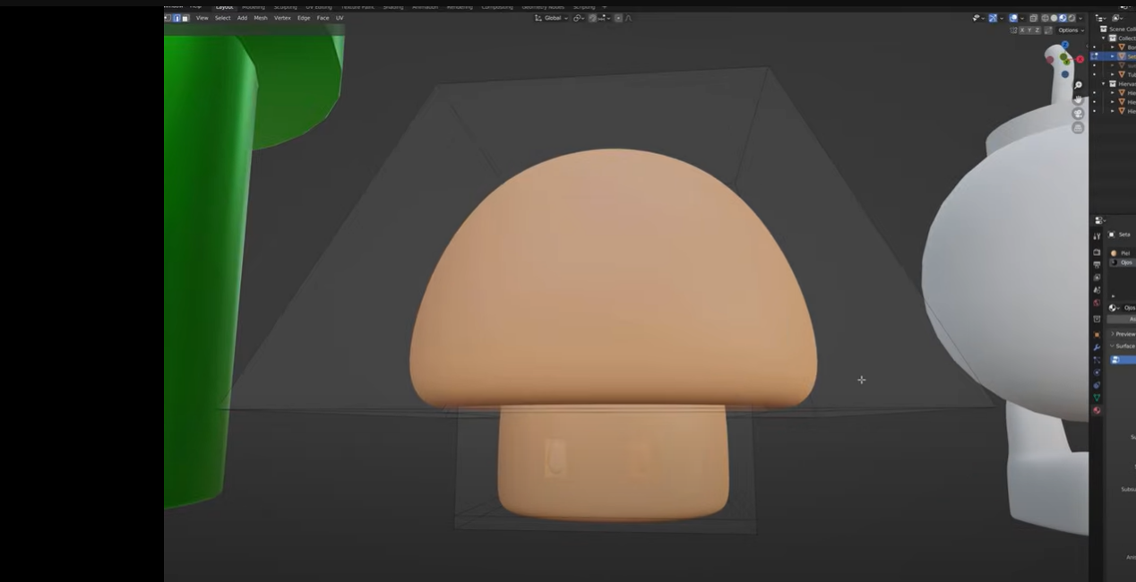Open the Vertex menu
Viewport: 1136px width, 582px height.
[x=282, y=18]
